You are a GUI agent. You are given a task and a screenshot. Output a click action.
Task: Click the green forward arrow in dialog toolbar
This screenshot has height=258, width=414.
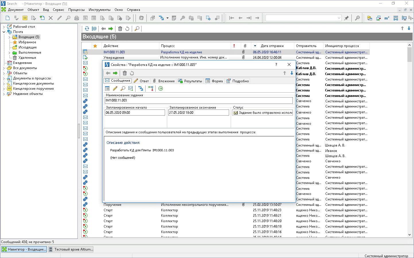(x=115, y=73)
